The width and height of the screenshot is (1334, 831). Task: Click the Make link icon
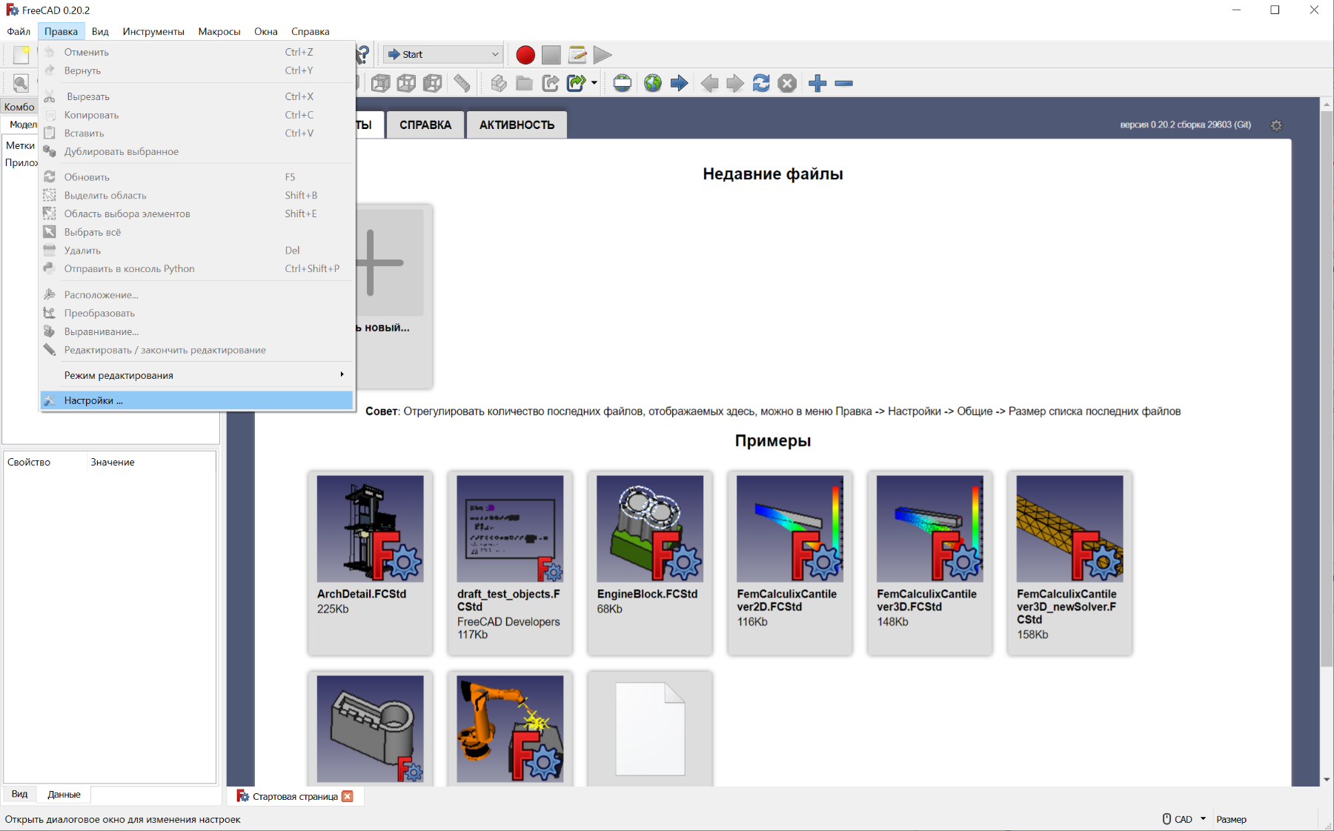pos(551,83)
